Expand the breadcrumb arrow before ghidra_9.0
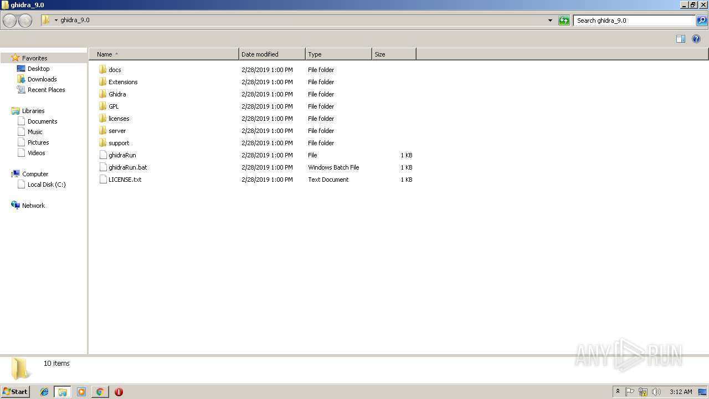 [x=56, y=21]
